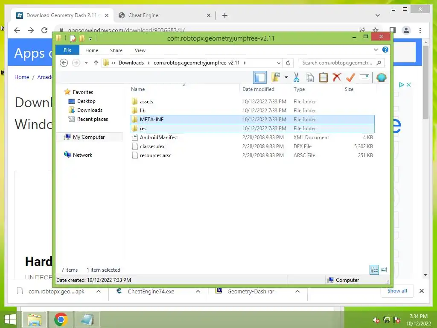The image size is (437, 328).
Task: Select the AndroidManifest file
Action: click(x=252, y=137)
